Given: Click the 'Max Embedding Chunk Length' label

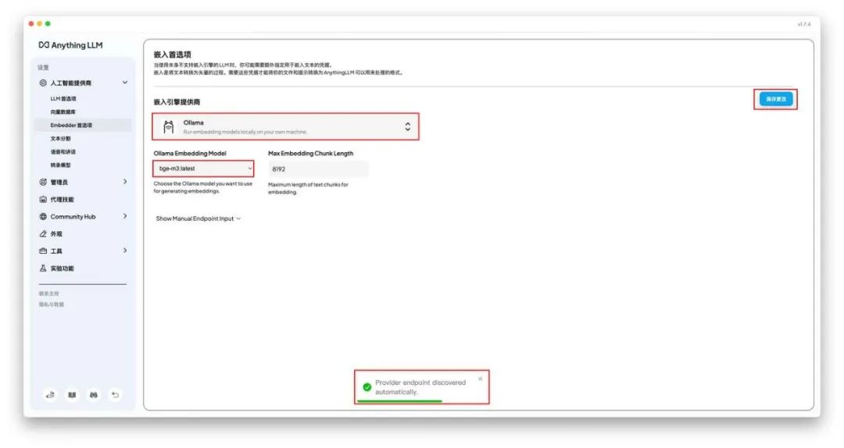Looking at the screenshot, I should point(310,153).
